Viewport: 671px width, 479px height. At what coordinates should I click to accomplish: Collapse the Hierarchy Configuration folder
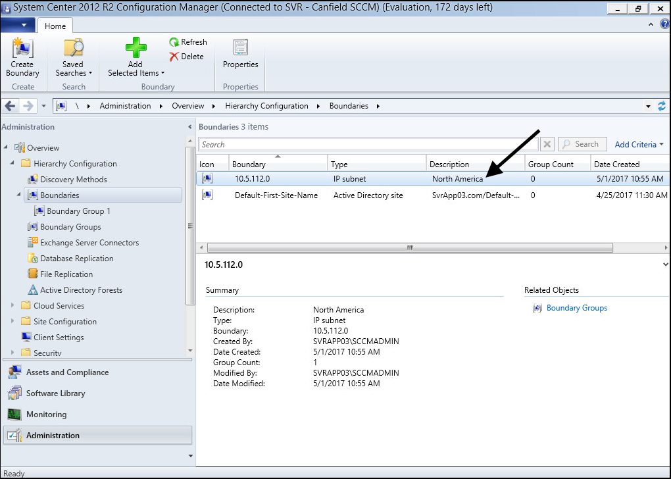coord(12,163)
